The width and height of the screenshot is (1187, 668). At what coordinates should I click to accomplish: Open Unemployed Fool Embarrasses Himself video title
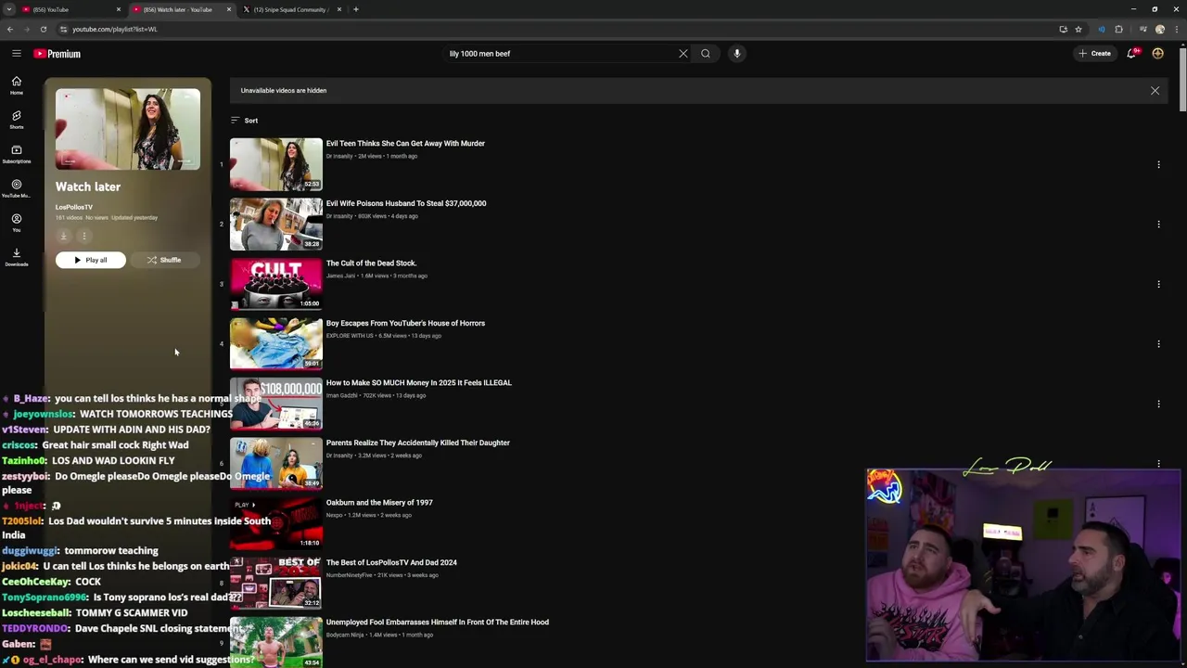(437, 623)
